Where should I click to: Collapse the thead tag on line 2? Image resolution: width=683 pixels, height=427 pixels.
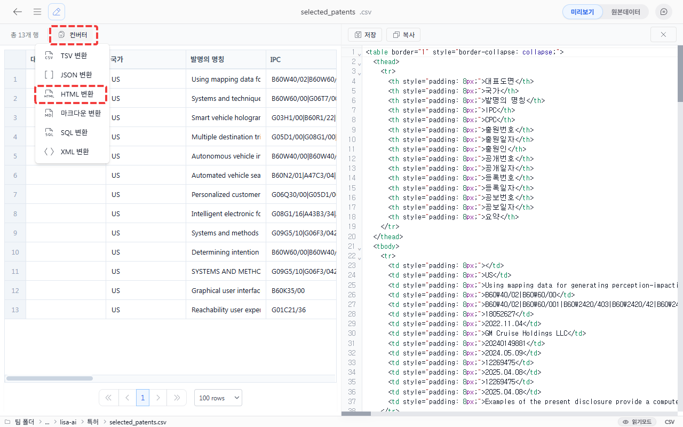coord(359,64)
